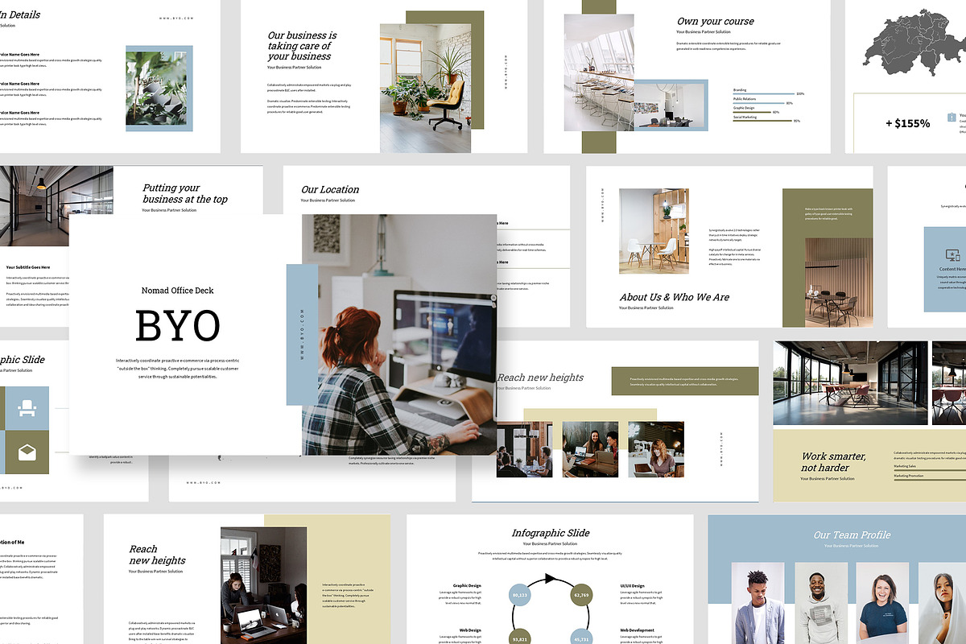Select team member in navy t-shirt
This screenshot has height=644, width=966.
882,602
